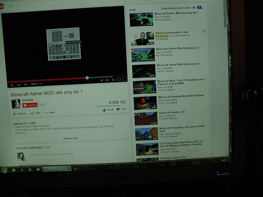263x197 pixels.
Task: Open player settings gear icon
Action: coord(113,80)
